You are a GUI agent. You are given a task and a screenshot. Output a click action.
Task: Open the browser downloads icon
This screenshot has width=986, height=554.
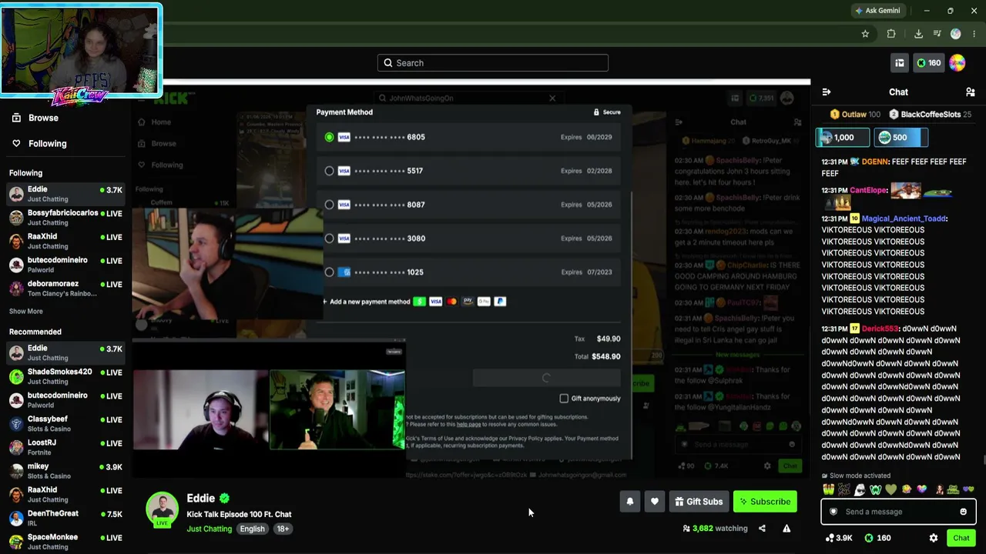918,34
